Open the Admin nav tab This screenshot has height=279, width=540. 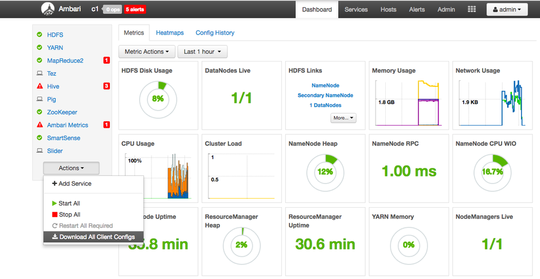coord(446,10)
